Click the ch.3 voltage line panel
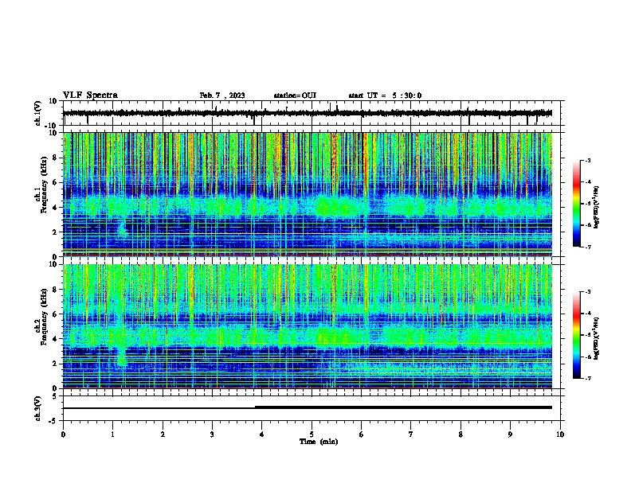The width and height of the screenshot is (631, 487). click(313, 408)
